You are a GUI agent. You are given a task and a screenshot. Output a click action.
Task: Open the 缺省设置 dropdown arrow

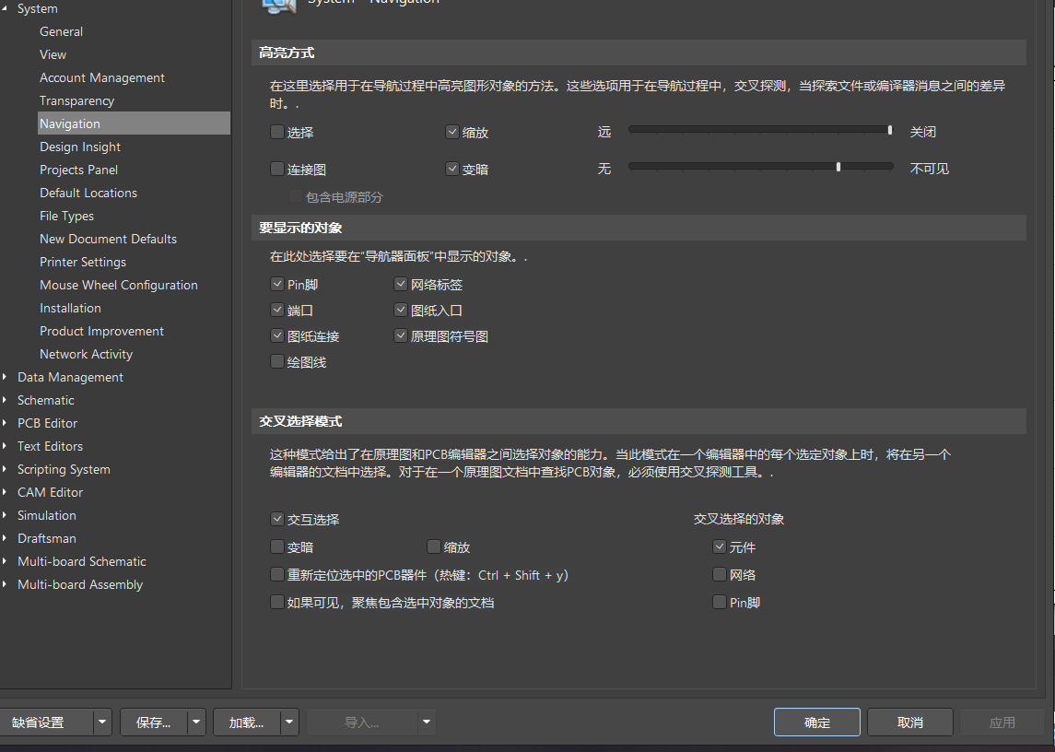click(101, 722)
